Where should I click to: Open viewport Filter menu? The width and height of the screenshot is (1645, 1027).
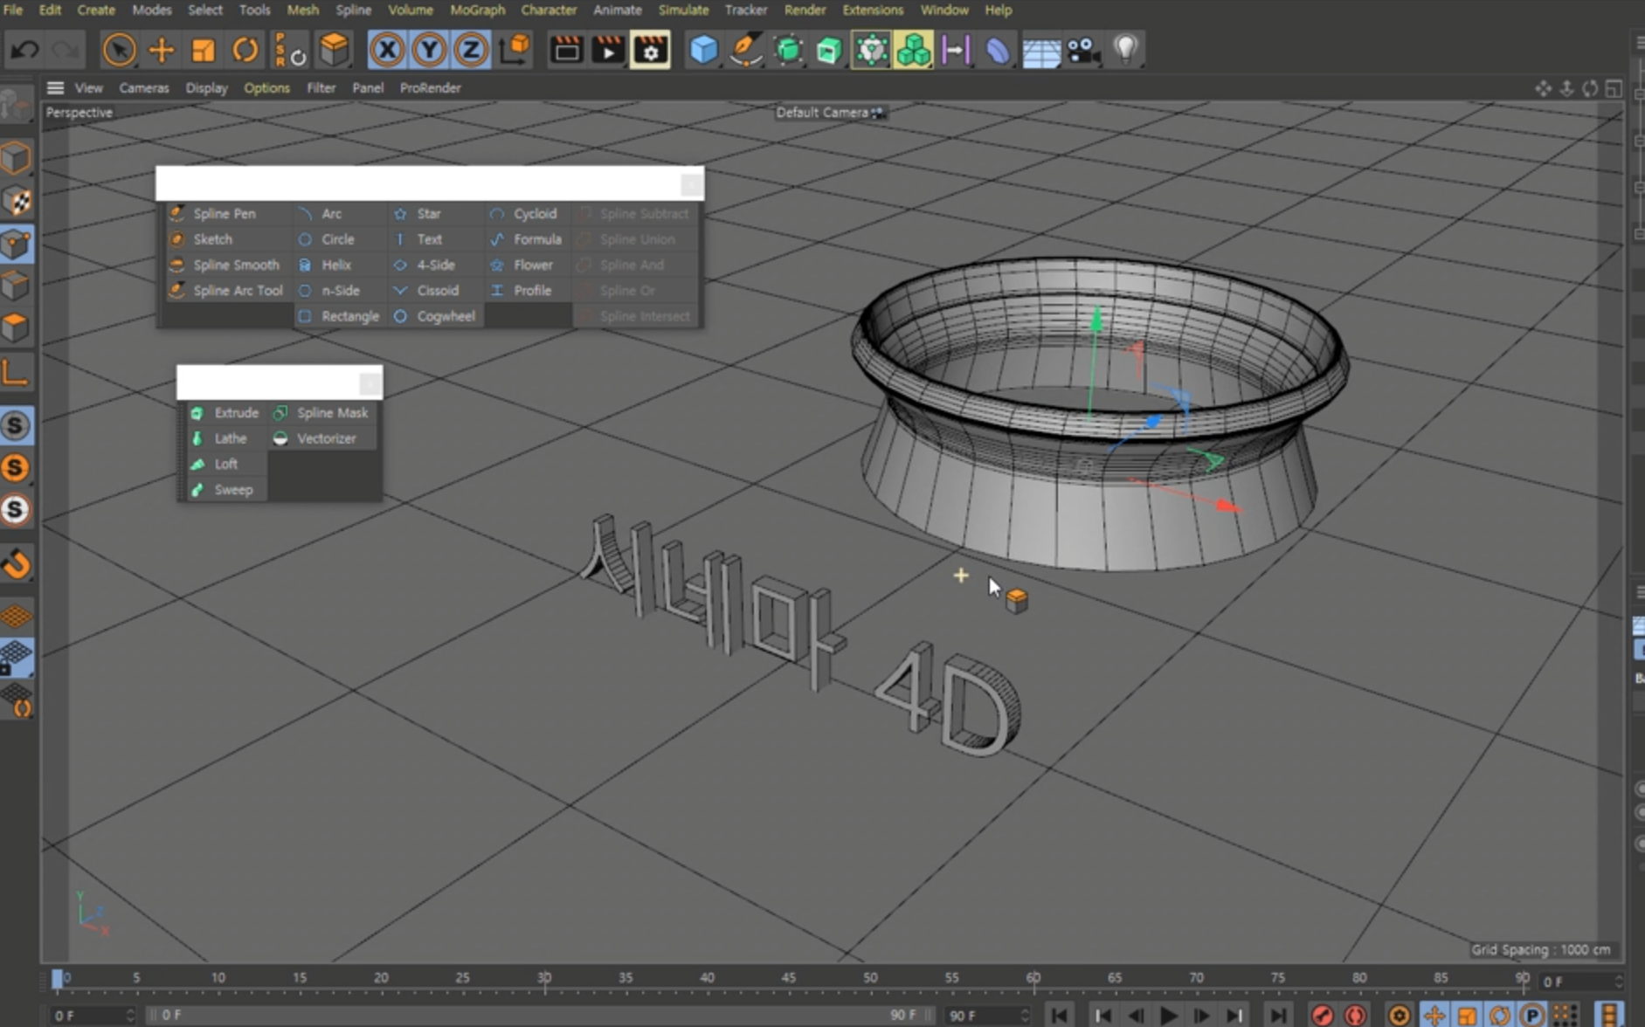coord(321,87)
